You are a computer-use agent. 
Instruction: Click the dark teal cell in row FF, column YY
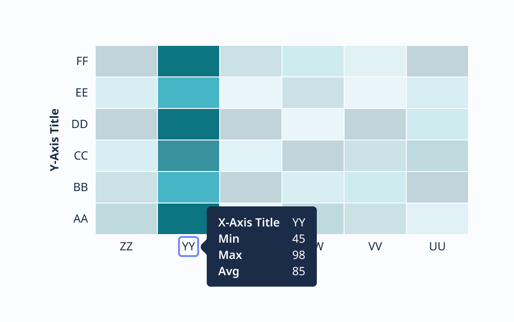pyautogui.click(x=189, y=61)
